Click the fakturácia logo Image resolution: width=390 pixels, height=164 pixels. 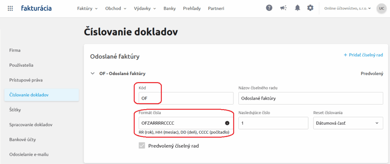click(x=37, y=8)
